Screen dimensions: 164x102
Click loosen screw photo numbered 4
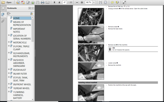pyautogui.click(x=91, y=71)
